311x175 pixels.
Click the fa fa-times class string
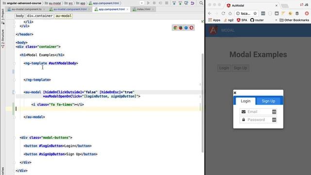click(63, 105)
